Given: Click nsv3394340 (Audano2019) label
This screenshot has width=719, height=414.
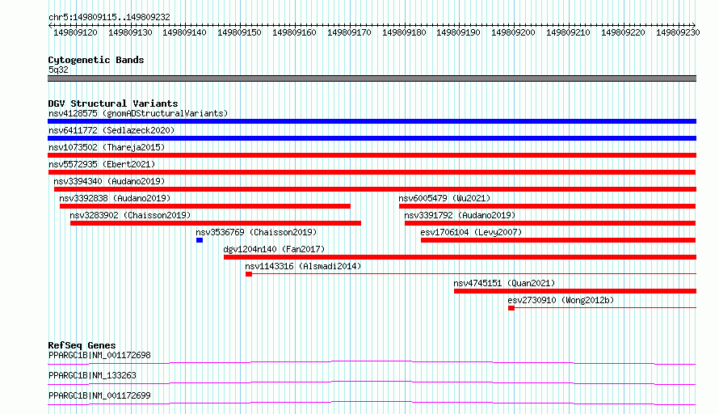Looking at the screenshot, I should pos(109,181).
